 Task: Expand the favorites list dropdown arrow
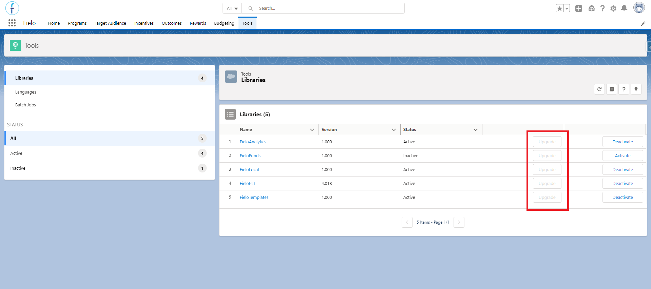pyautogui.click(x=567, y=8)
